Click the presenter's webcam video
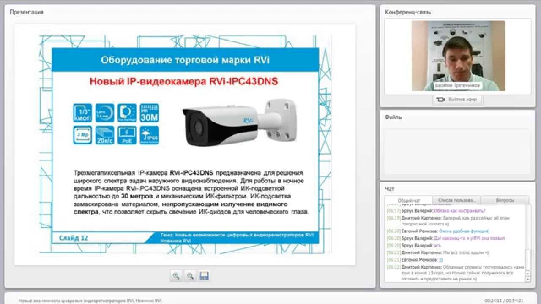This screenshot has width=541, height=304. [x=458, y=56]
